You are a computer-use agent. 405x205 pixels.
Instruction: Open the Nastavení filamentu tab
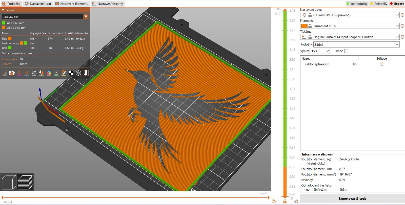click(x=72, y=4)
